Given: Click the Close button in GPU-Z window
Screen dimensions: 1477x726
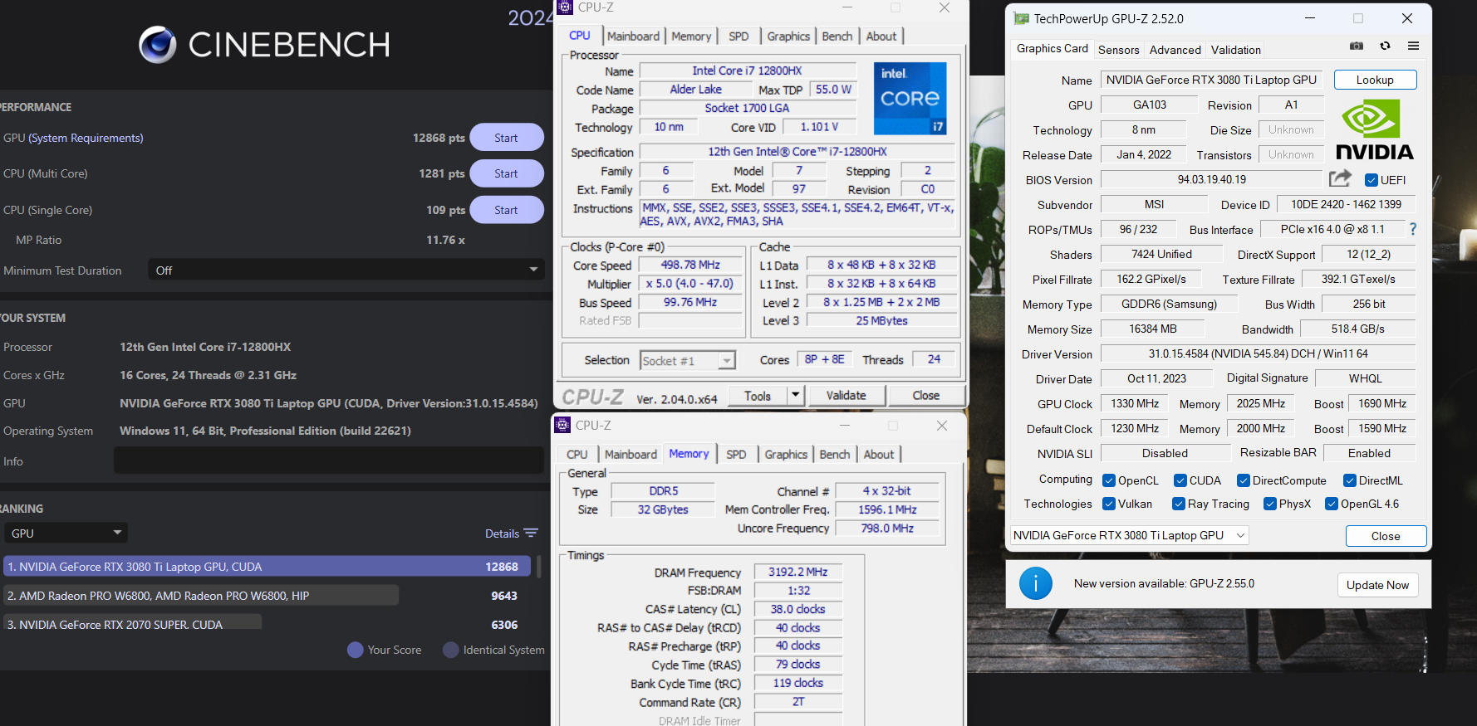Looking at the screenshot, I should pyautogui.click(x=1386, y=536).
